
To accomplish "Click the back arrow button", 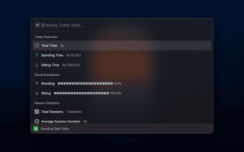I will tap(38, 25).
